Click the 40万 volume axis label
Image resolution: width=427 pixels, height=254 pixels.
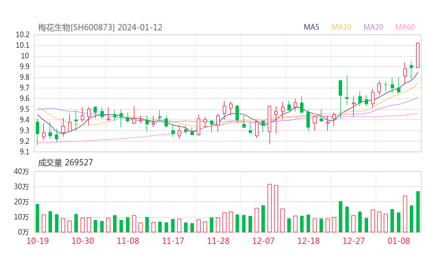pyautogui.click(x=21, y=171)
